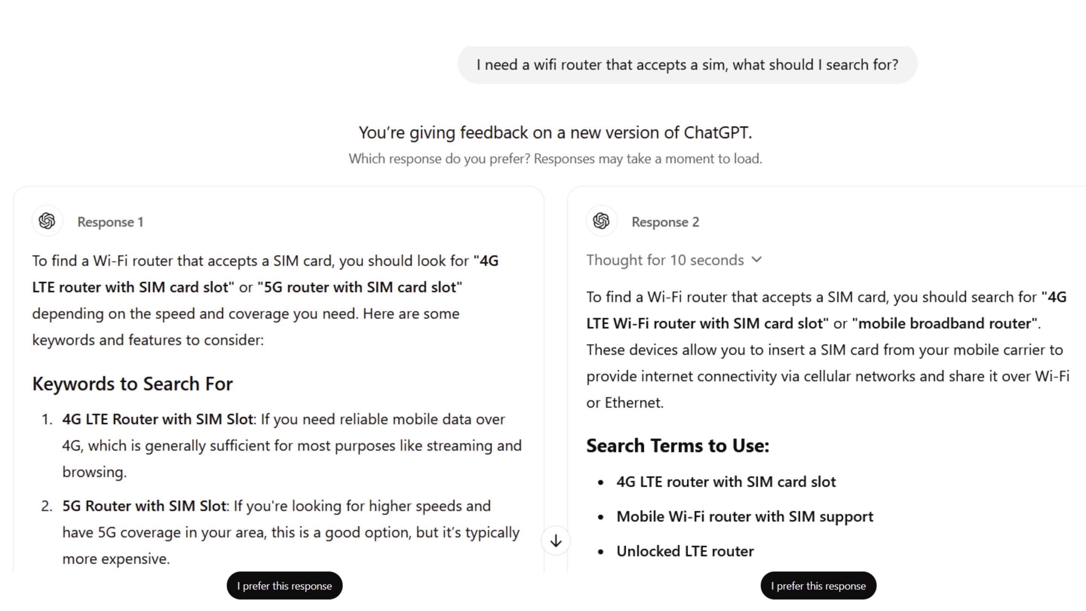1086x611 pixels.
Task: Click the user message about wifi router
Action: click(x=687, y=65)
